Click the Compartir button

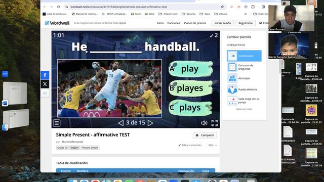(205, 135)
